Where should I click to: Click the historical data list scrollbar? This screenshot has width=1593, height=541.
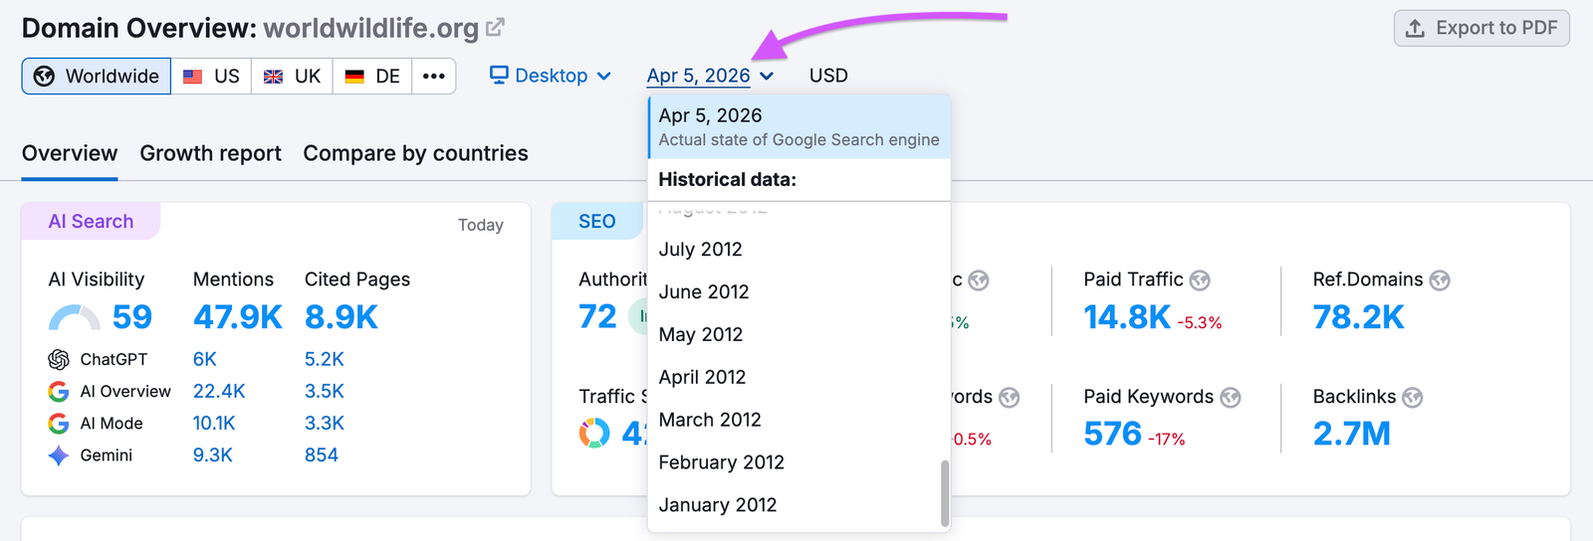pyautogui.click(x=944, y=492)
